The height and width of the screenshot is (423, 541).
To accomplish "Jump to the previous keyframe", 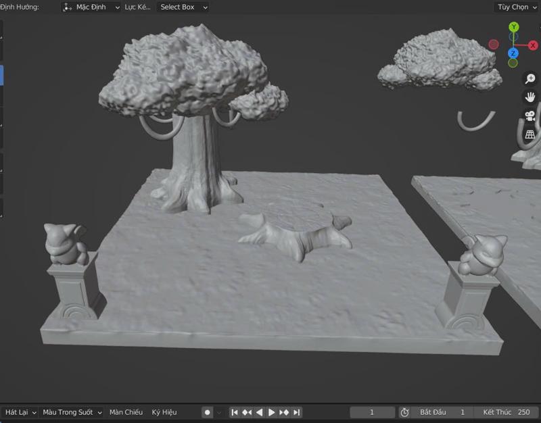I will [247, 412].
